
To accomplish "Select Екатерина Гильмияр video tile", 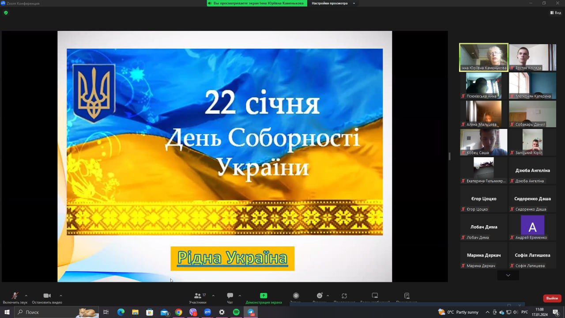I will (x=484, y=170).
